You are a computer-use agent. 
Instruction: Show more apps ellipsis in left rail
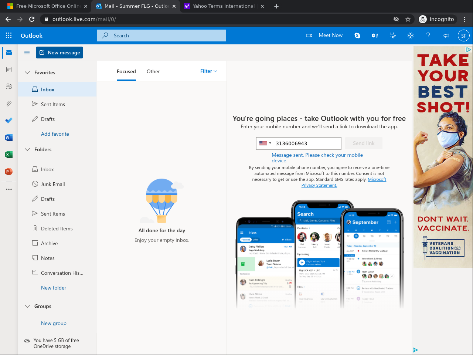pyautogui.click(x=9, y=189)
